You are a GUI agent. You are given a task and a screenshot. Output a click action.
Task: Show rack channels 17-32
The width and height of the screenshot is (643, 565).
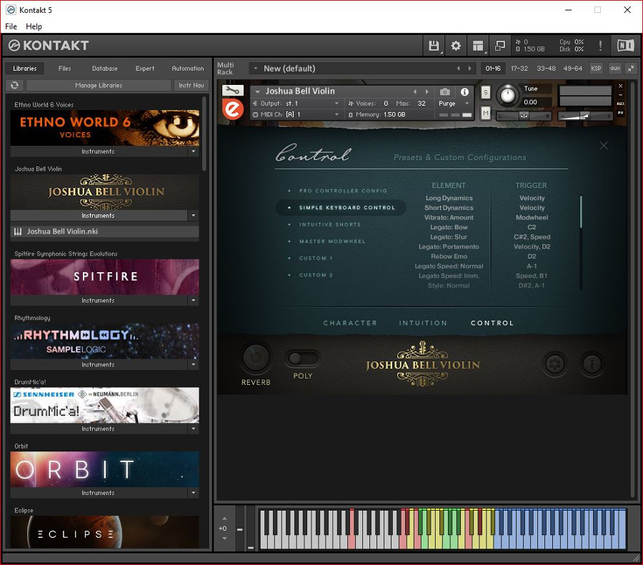pos(519,69)
